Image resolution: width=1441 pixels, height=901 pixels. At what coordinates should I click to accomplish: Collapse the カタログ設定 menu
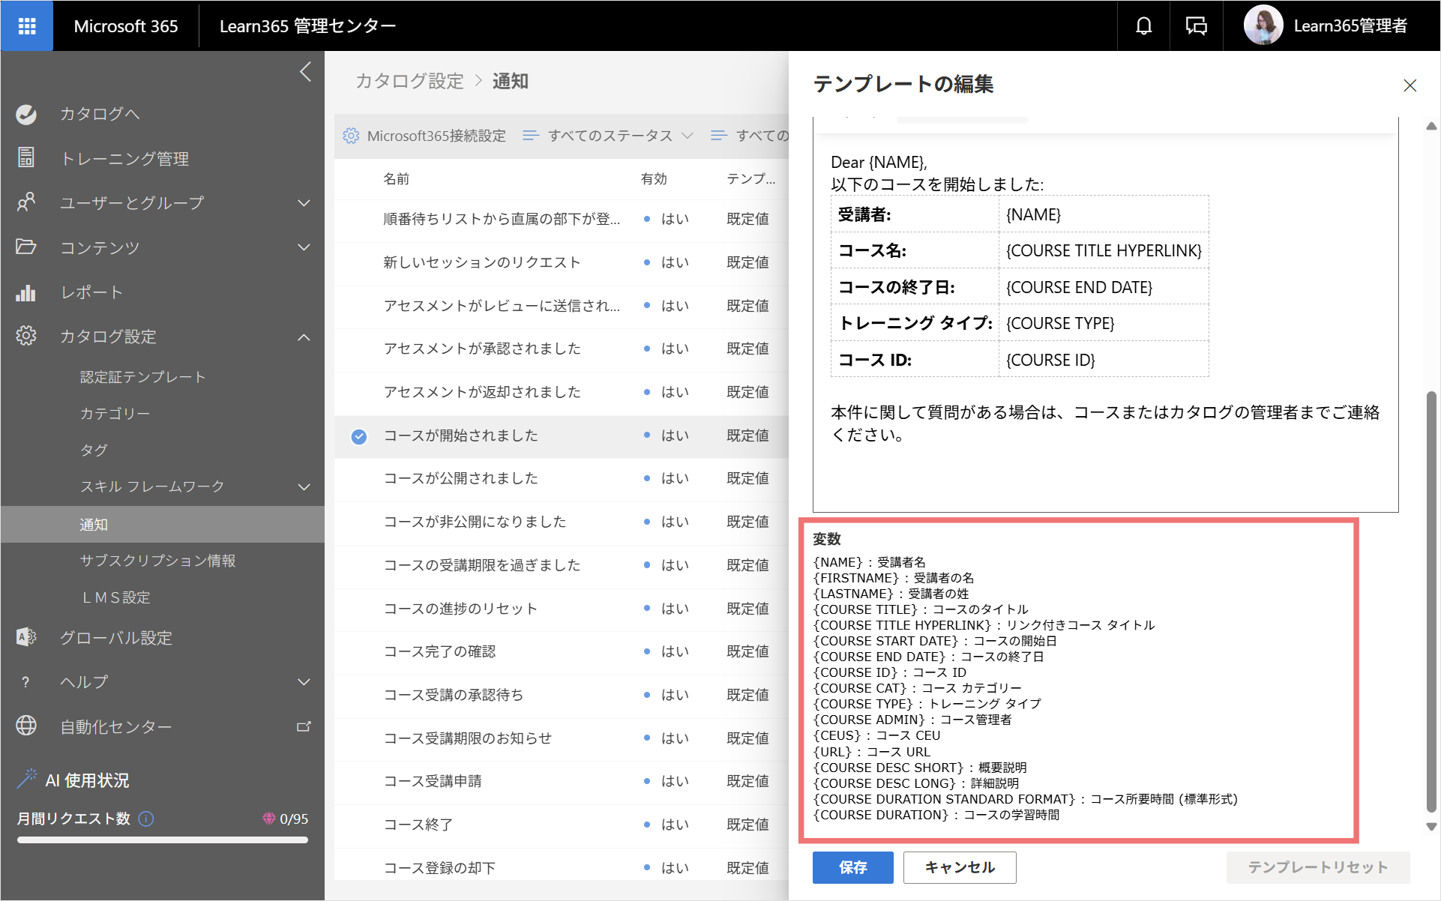pos(304,337)
